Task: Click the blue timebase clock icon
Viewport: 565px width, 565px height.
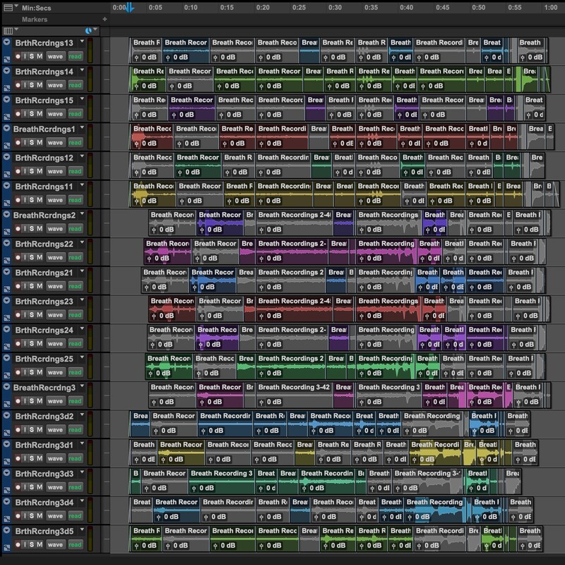Action: tap(88, 31)
